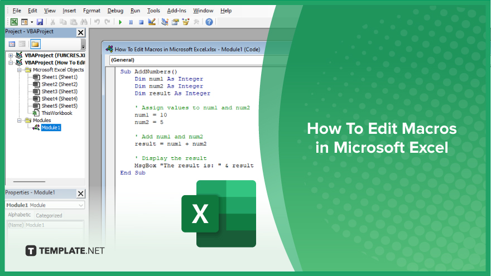This screenshot has width=491, height=276.
Task: Select Sheet4 (Sheet4) in project tree
Action: 60,99
